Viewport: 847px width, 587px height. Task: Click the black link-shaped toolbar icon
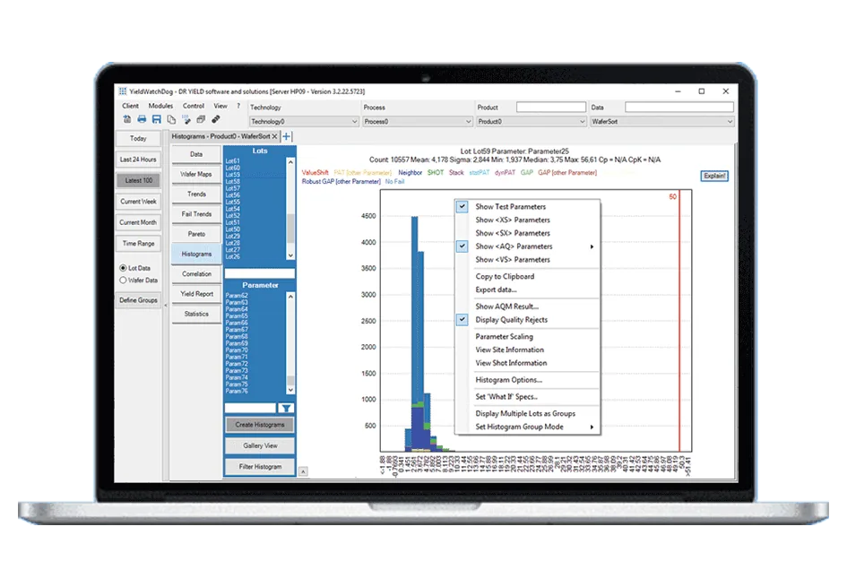coord(215,119)
